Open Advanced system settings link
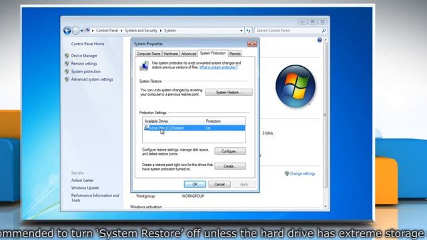The width and height of the screenshot is (427, 240). click(x=92, y=79)
